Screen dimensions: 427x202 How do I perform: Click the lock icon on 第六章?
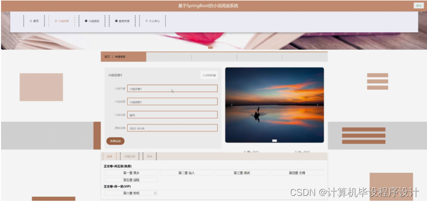click(x=155, y=193)
